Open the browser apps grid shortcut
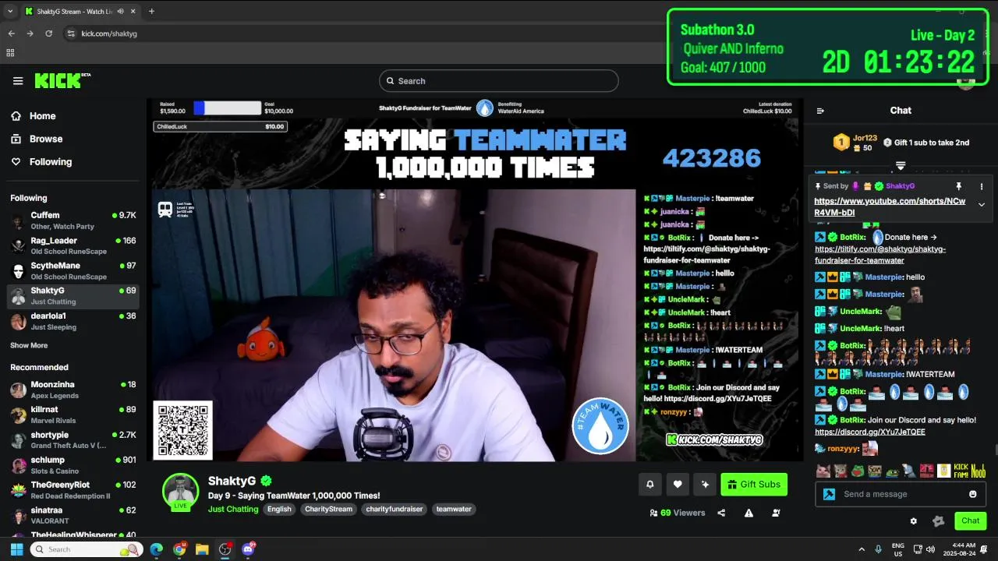Viewport: 998px width, 561px height. pyautogui.click(x=10, y=53)
